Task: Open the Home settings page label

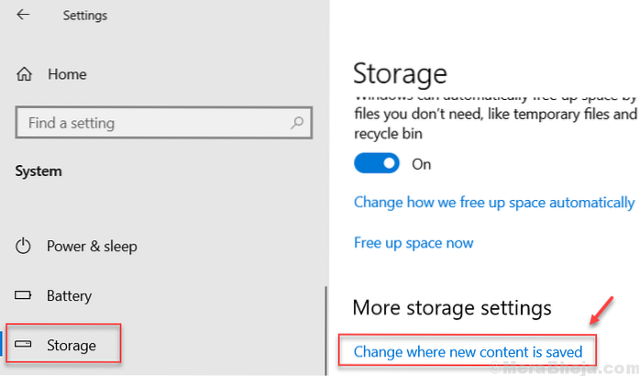Action: tap(65, 76)
